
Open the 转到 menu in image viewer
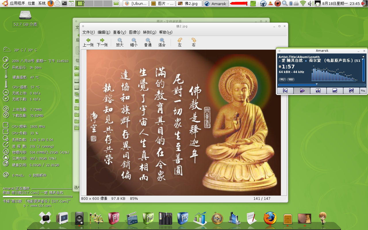[x=149, y=32]
